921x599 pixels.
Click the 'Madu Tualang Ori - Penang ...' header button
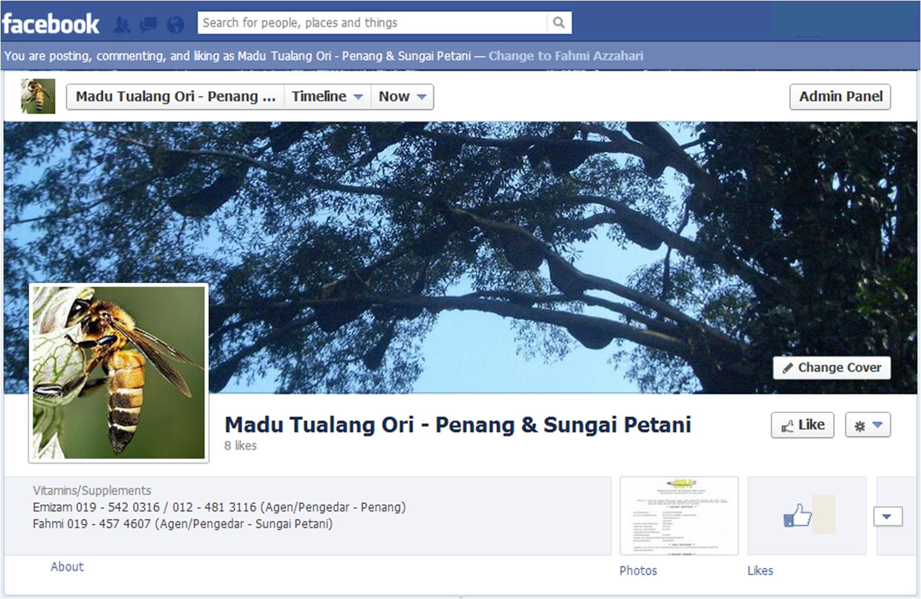[x=175, y=97]
